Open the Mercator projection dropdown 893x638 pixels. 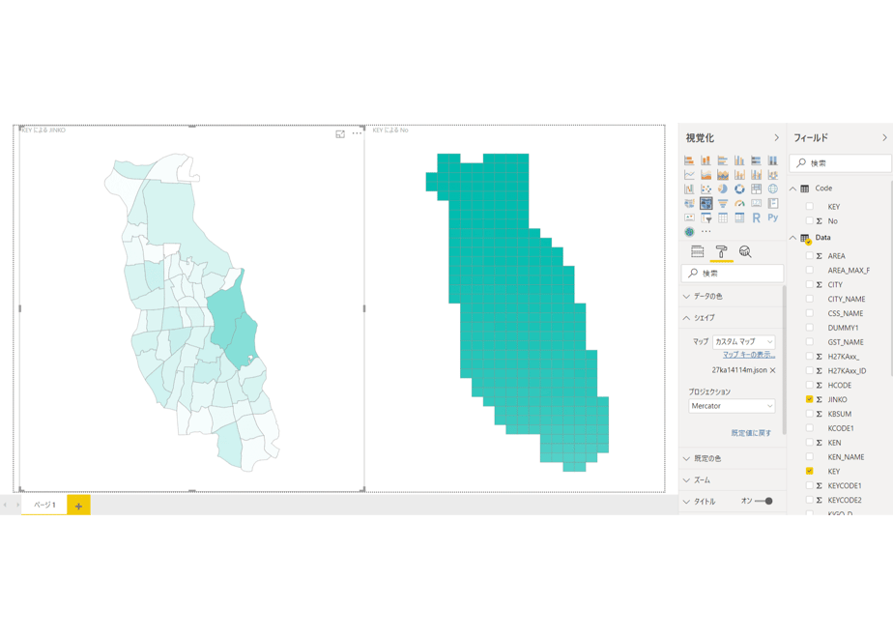[x=732, y=406]
